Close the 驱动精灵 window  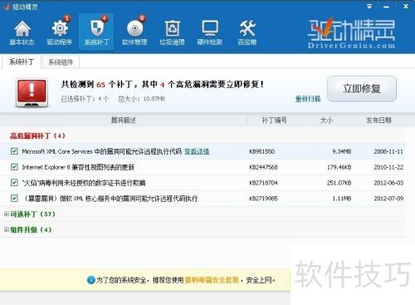click(x=406, y=6)
